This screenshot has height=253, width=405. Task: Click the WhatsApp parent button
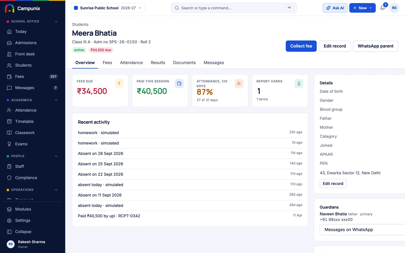[x=375, y=46]
